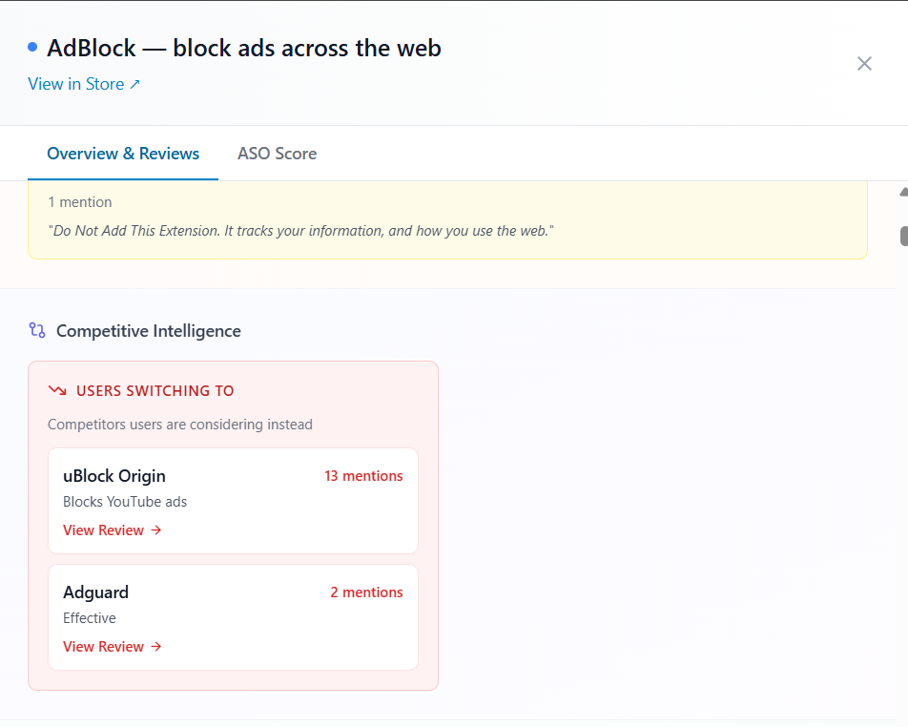Click the 2 mentions count for Adguard
The height and width of the screenshot is (727, 908).
click(366, 592)
